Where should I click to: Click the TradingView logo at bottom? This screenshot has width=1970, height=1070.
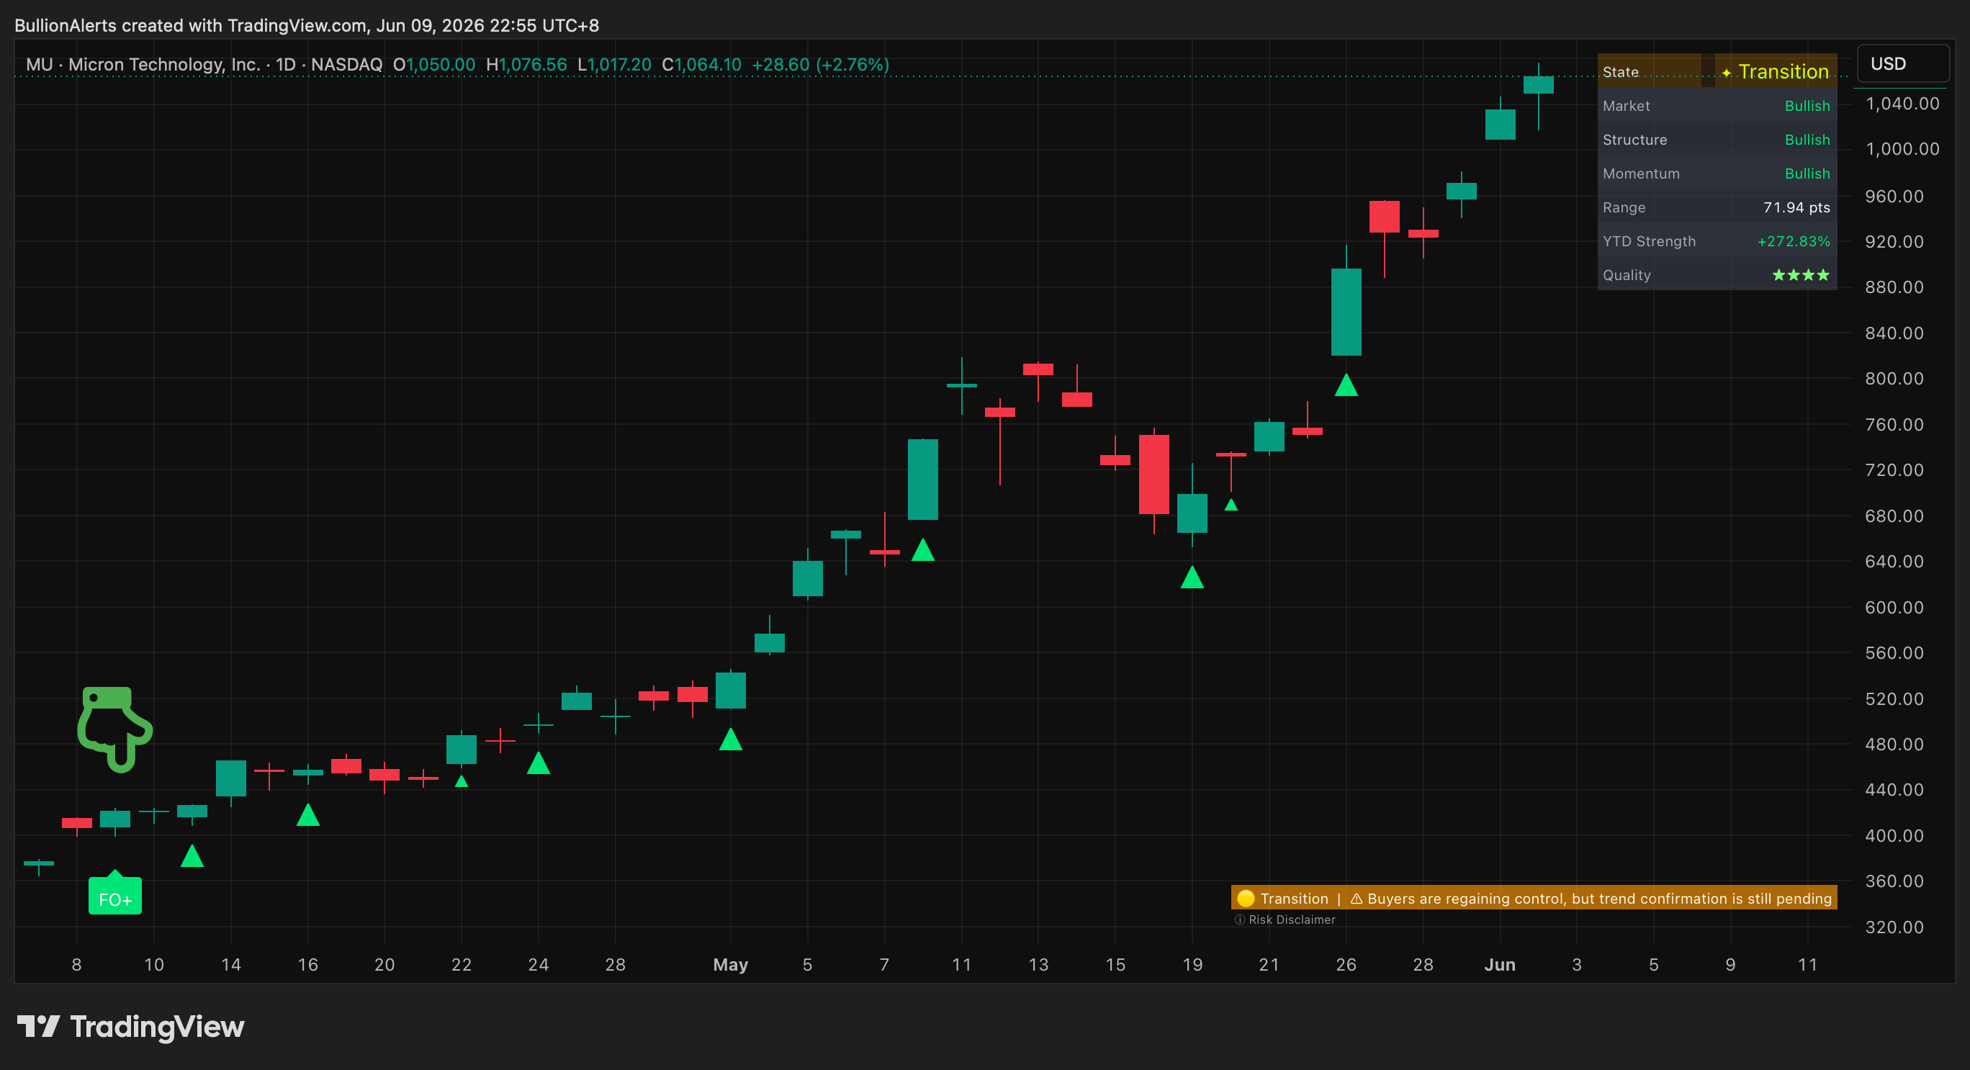[x=131, y=1026]
